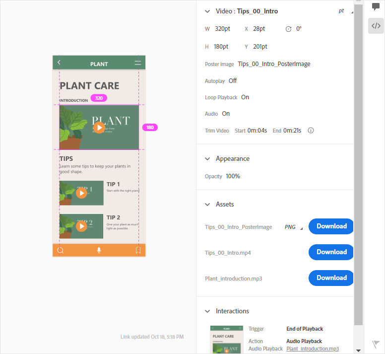Click the poster image name Tips_00_Intro_PosterImage
The image size is (385, 354).
pos(274,64)
